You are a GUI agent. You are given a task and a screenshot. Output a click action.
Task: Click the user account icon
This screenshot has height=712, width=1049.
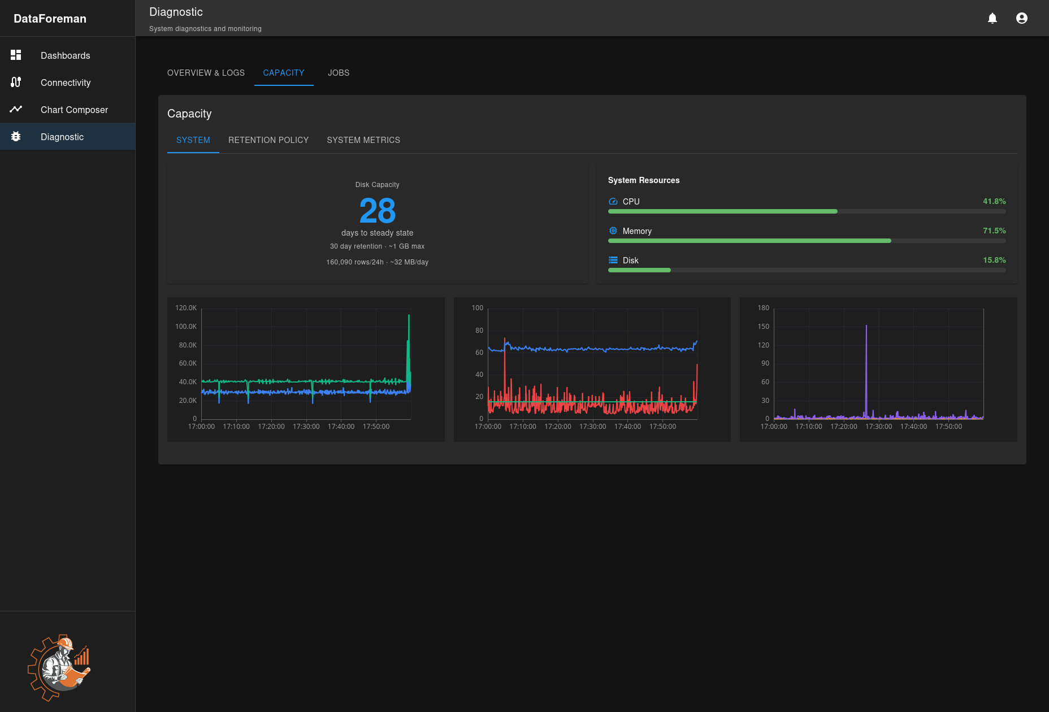click(1022, 18)
